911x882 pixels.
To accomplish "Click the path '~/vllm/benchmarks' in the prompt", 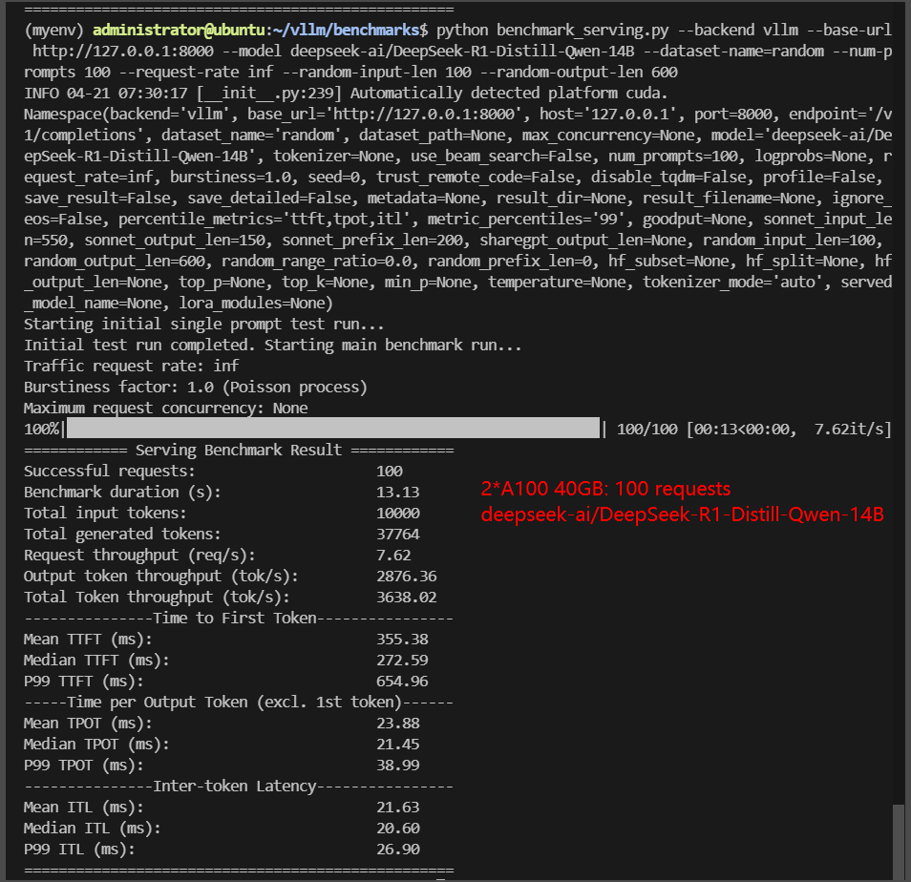I will click(x=347, y=30).
